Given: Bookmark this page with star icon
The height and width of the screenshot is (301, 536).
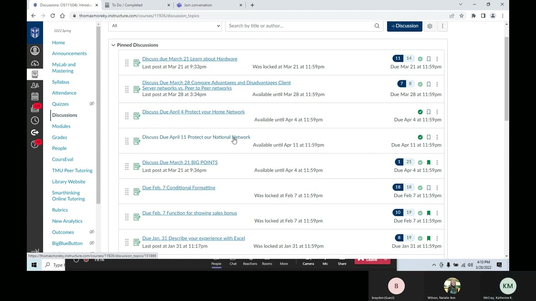Looking at the screenshot, I should (x=461, y=16).
